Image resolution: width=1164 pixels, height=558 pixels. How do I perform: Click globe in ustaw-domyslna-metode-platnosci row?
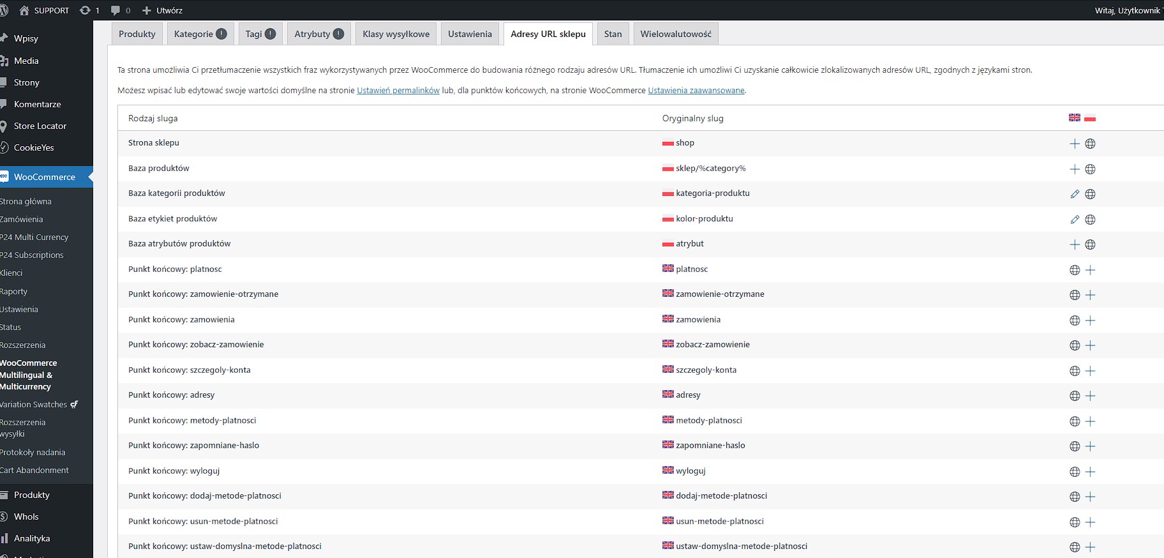coord(1075,547)
